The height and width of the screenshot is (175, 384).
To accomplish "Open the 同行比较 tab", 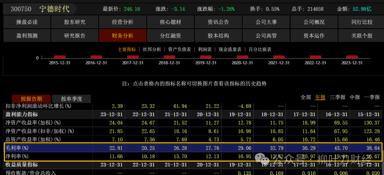I will [x=362, y=22].
